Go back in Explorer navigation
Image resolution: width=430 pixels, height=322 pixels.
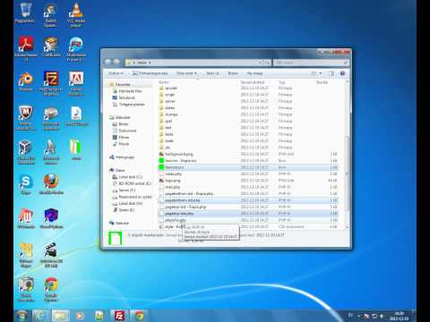click(x=107, y=62)
